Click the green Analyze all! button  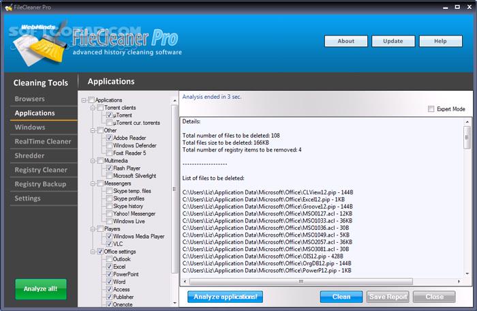(41, 288)
